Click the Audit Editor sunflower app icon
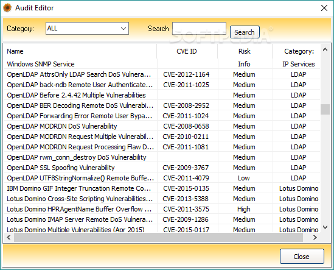This screenshot has height=270, width=334. (x=7, y=8)
